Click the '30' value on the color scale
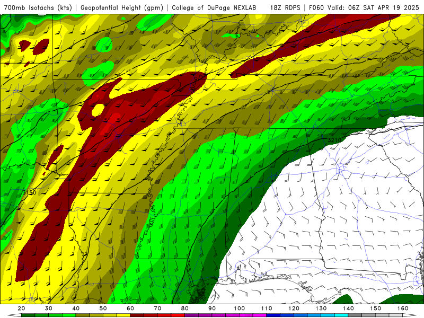 [49, 308]
